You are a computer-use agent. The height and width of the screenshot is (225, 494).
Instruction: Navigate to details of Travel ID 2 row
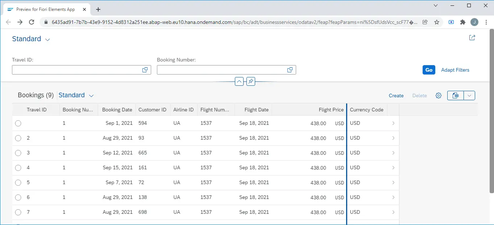point(393,138)
